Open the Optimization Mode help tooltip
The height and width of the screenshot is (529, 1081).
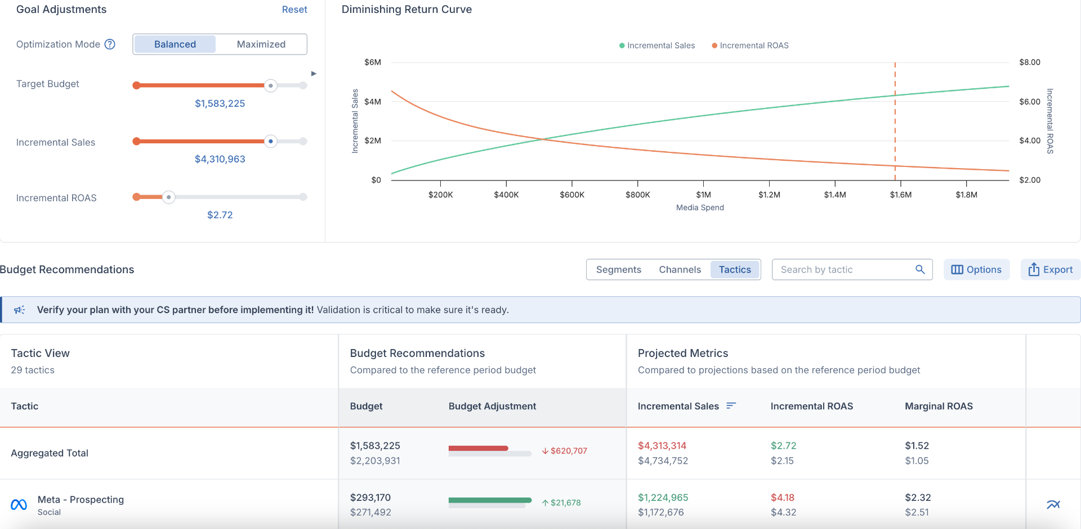pyautogui.click(x=110, y=44)
